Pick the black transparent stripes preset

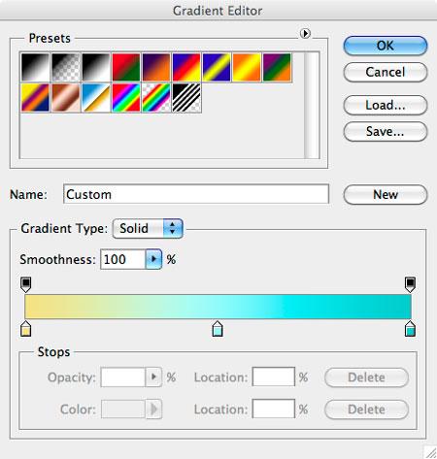[x=186, y=98]
